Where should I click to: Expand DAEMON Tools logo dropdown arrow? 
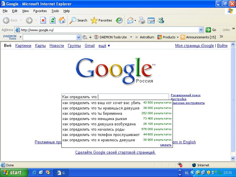tap(20, 37)
